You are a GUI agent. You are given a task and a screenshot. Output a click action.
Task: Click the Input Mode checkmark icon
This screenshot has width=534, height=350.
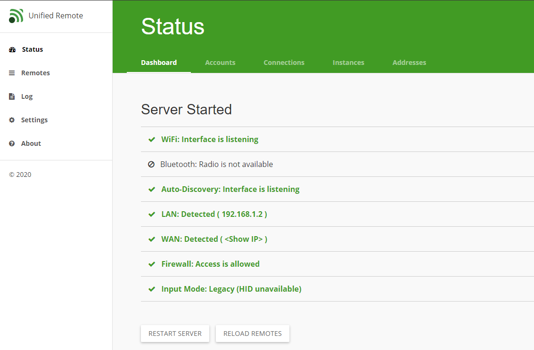[152, 289]
